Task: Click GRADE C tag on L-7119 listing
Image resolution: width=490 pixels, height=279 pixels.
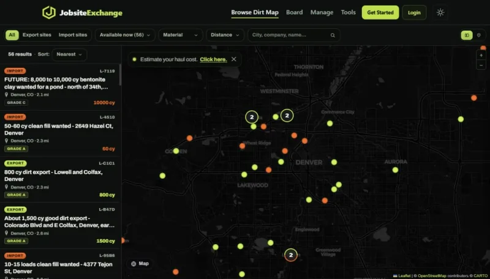Action: click(17, 103)
